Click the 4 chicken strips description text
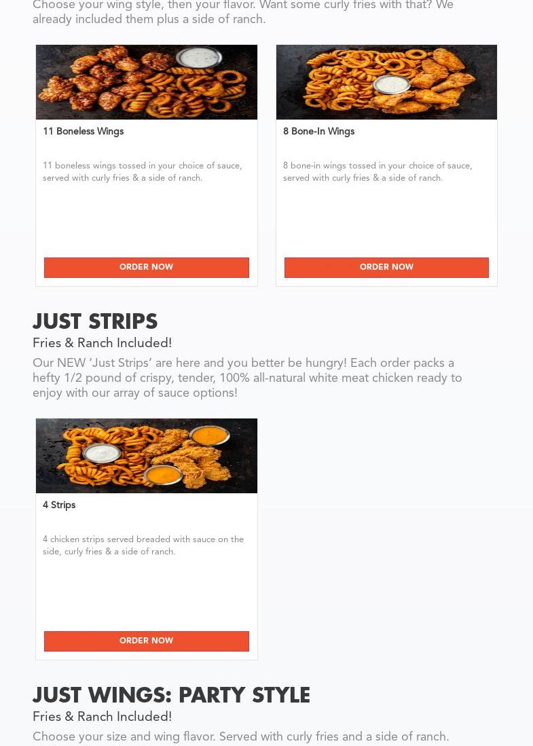533x746 pixels. [x=143, y=545]
